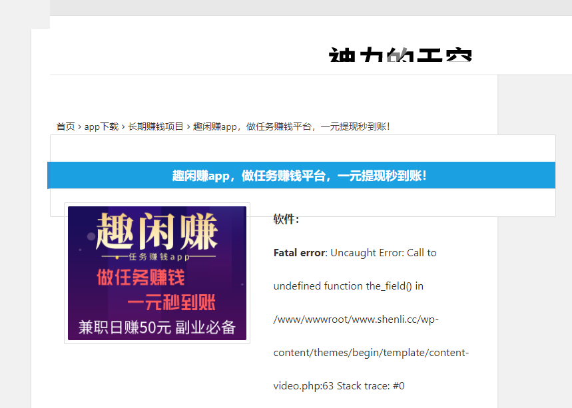Open the 趣闲赚 promotional thumbnail image
The height and width of the screenshot is (408, 572).
click(x=157, y=273)
